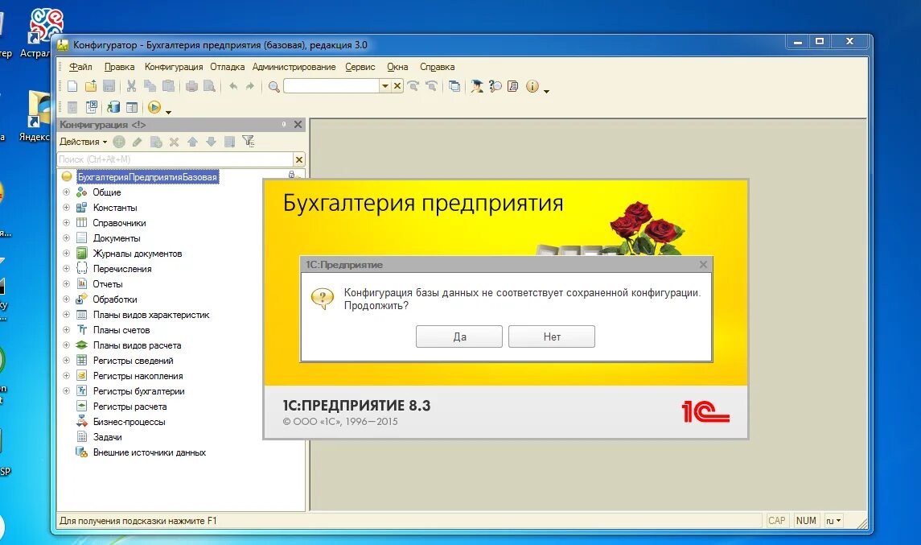Click the Undo arrow icon
This screenshot has height=545, width=921.
(233, 86)
